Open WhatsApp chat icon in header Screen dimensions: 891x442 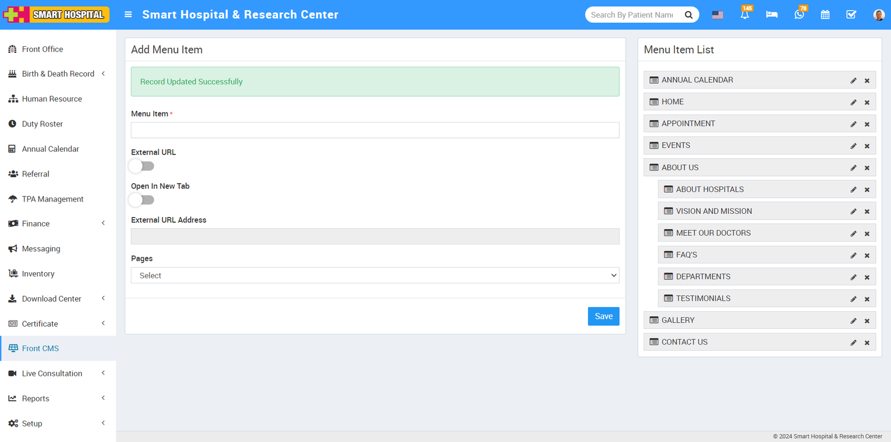[799, 15]
